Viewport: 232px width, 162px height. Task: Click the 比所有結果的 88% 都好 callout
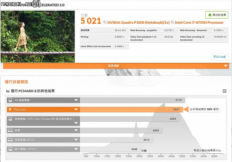click(x=204, y=109)
